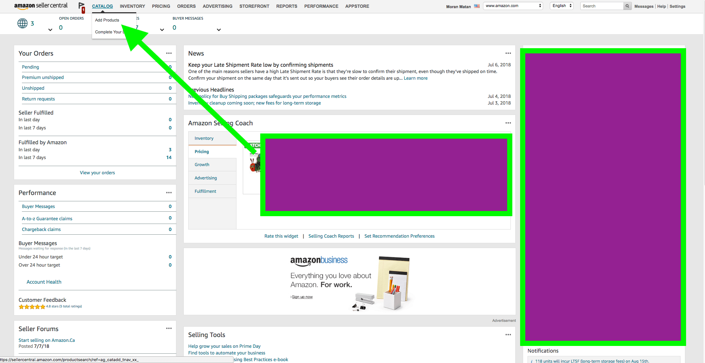Click the Open Orders count 0
Screen dimensions: 705x363
click(61, 27)
